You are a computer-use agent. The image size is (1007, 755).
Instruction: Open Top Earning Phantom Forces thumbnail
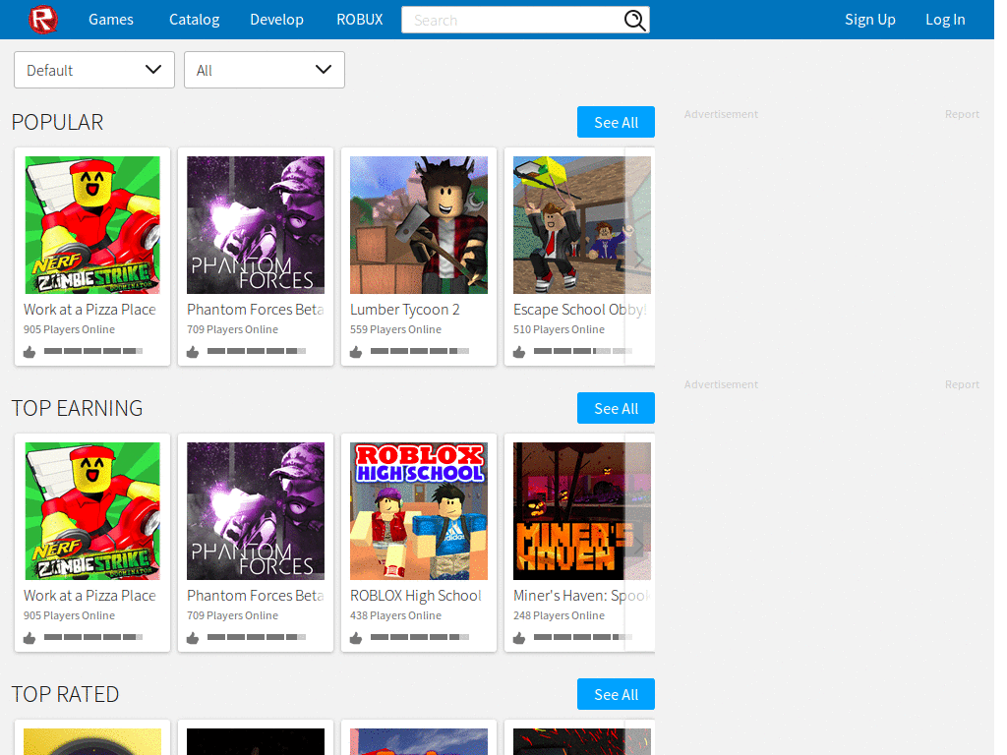tap(256, 511)
